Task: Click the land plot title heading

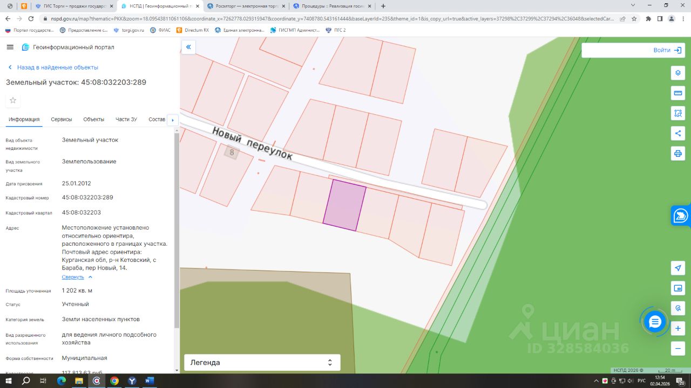Action: 76,82
